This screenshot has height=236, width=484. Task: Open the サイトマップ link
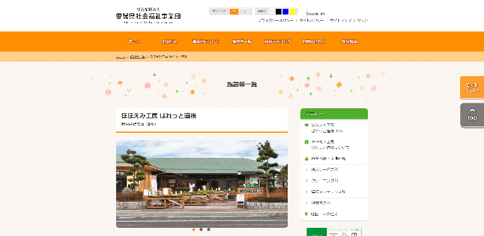pyautogui.click(x=341, y=20)
